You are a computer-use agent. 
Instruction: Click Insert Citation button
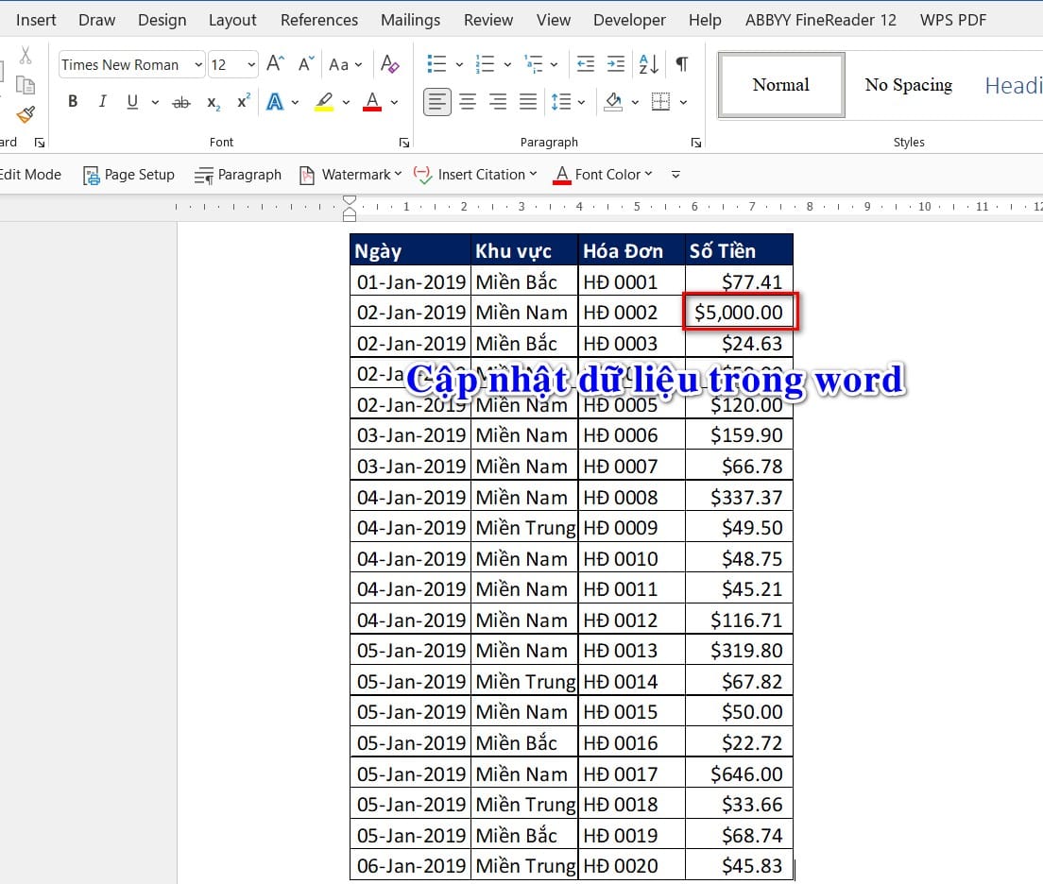click(475, 175)
